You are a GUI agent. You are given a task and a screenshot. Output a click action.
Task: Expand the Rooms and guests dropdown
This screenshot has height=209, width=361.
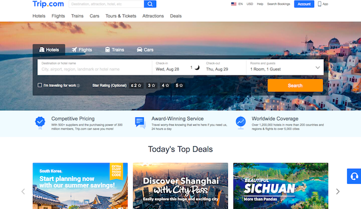click(x=285, y=67)
